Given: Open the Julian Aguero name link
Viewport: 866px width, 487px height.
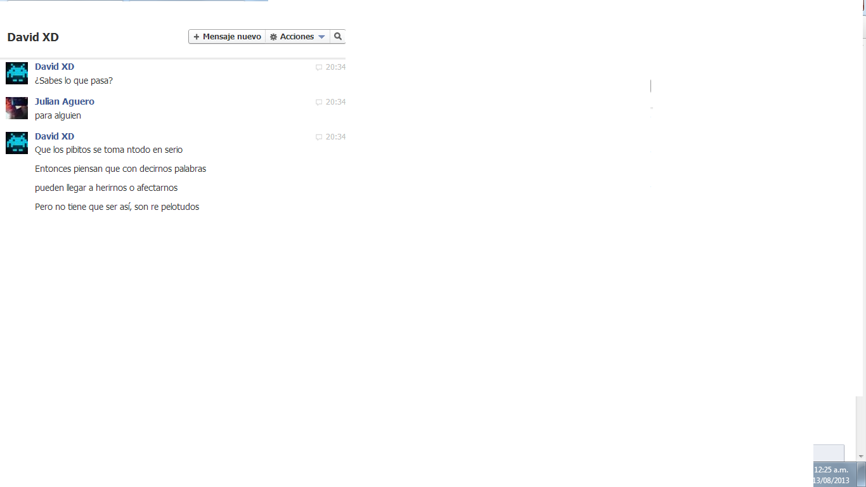Looking at the screenshot, I should (x=65, y=101).
